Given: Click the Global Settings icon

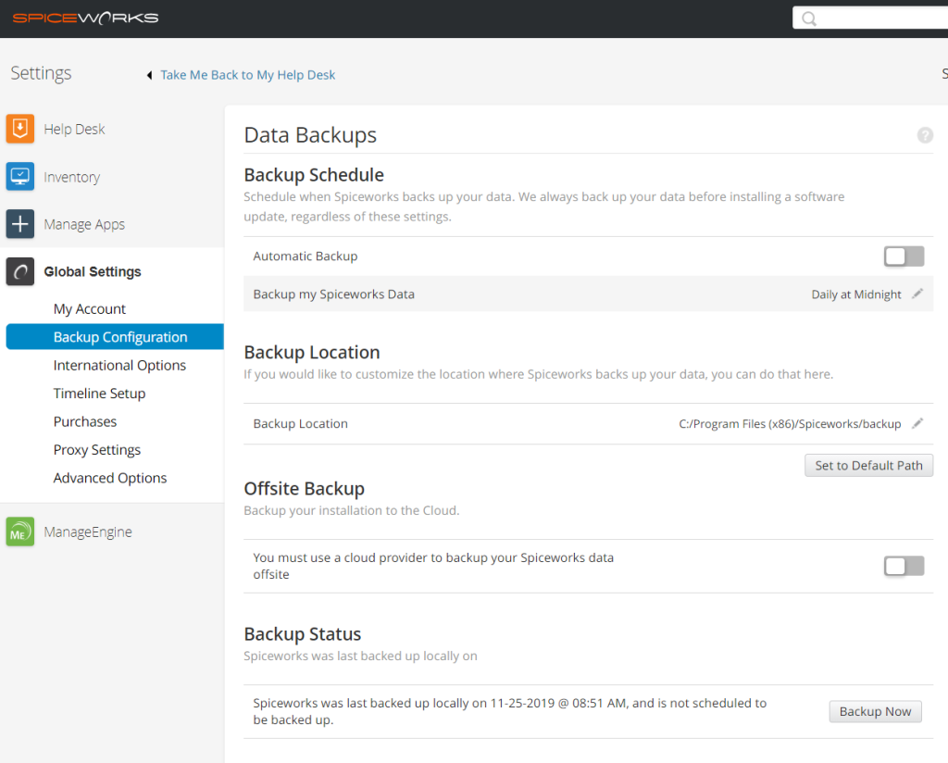Looking at the screenshot, I should (20, 271).
